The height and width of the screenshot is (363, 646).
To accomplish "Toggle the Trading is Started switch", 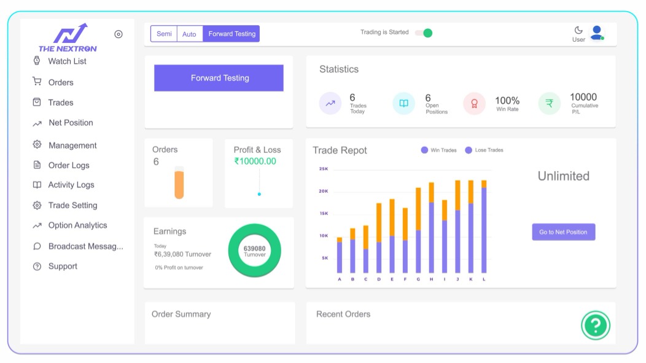I will 424,33.
